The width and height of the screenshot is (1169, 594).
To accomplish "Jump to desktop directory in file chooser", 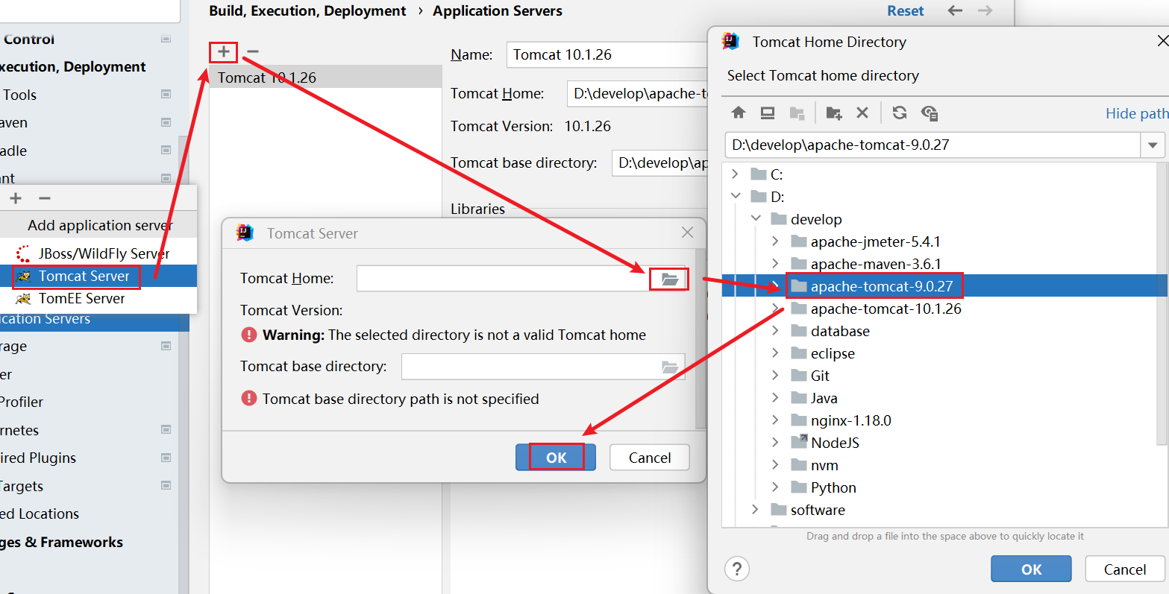I will click(x=768, y=113).
